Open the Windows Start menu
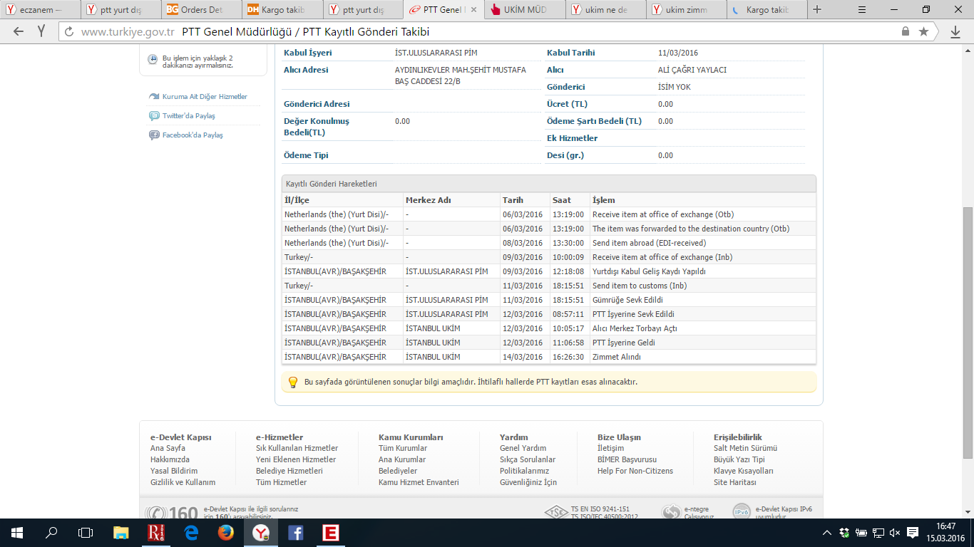This screenshot has height=547, width=974. click(17, 532)
